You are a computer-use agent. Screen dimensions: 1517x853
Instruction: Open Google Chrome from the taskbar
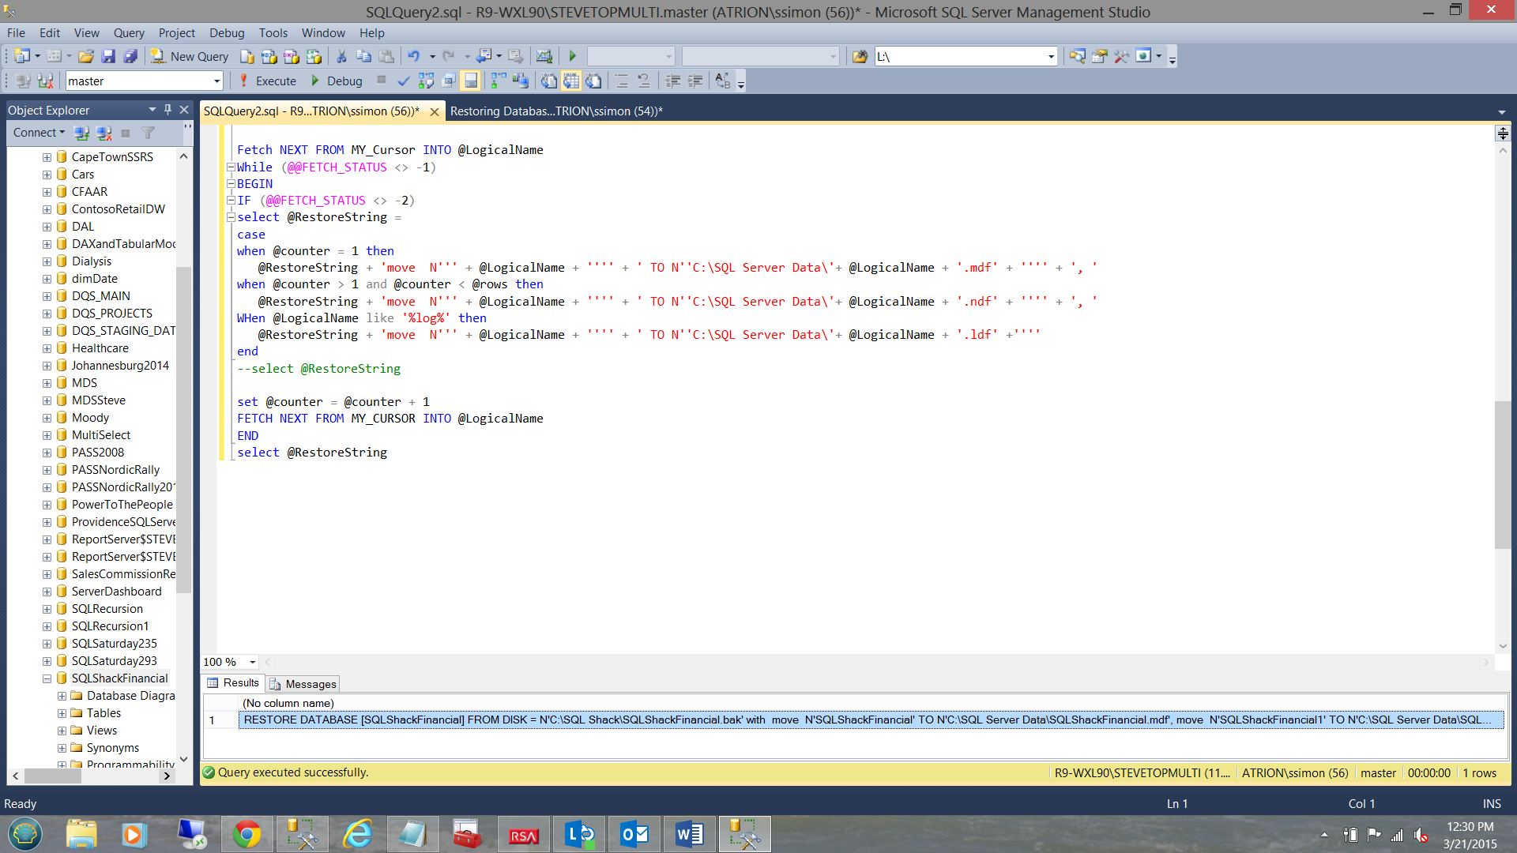[247, 834]
